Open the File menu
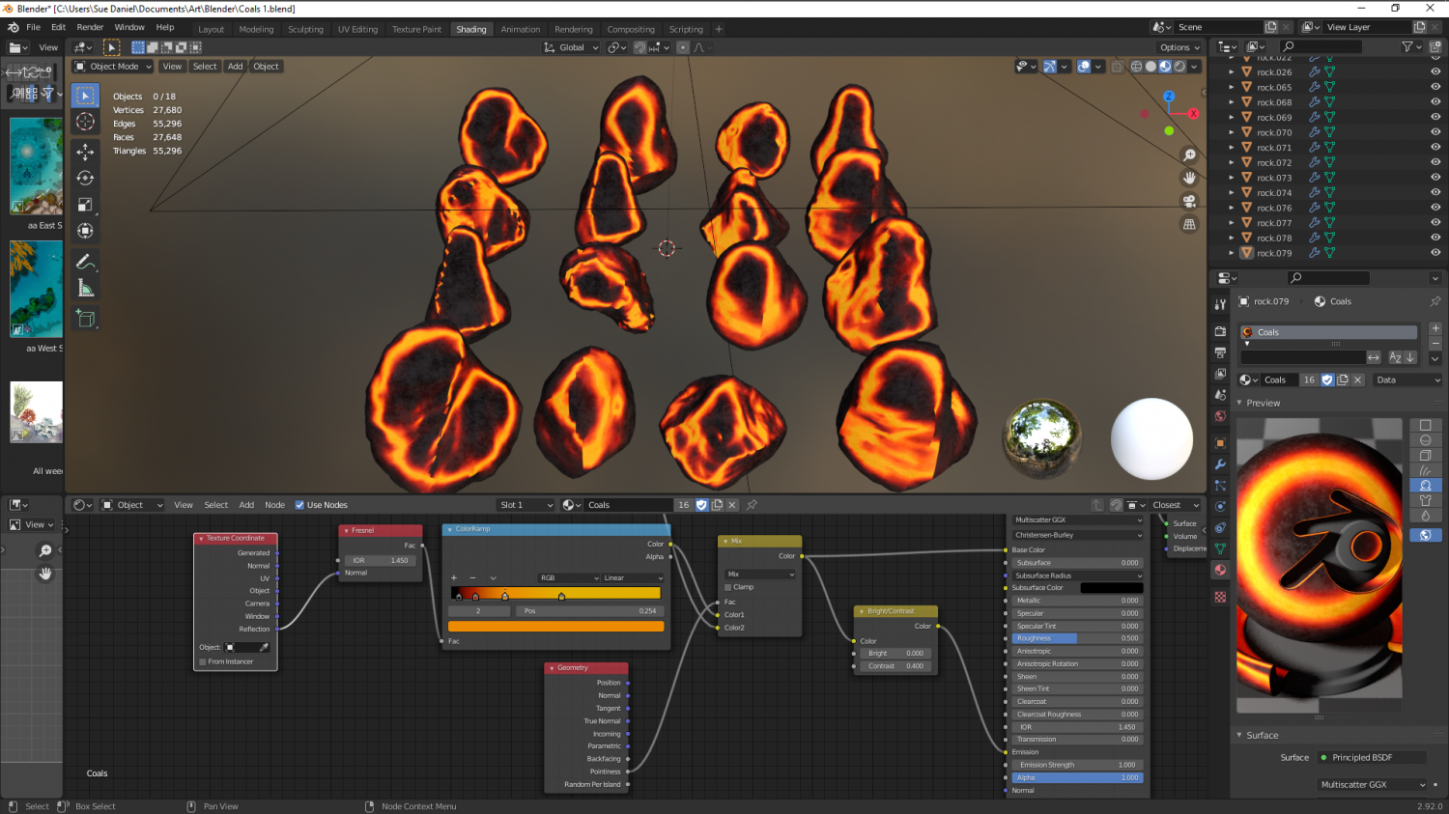This screenshot has height=814, width=1449. click(33, 27)
